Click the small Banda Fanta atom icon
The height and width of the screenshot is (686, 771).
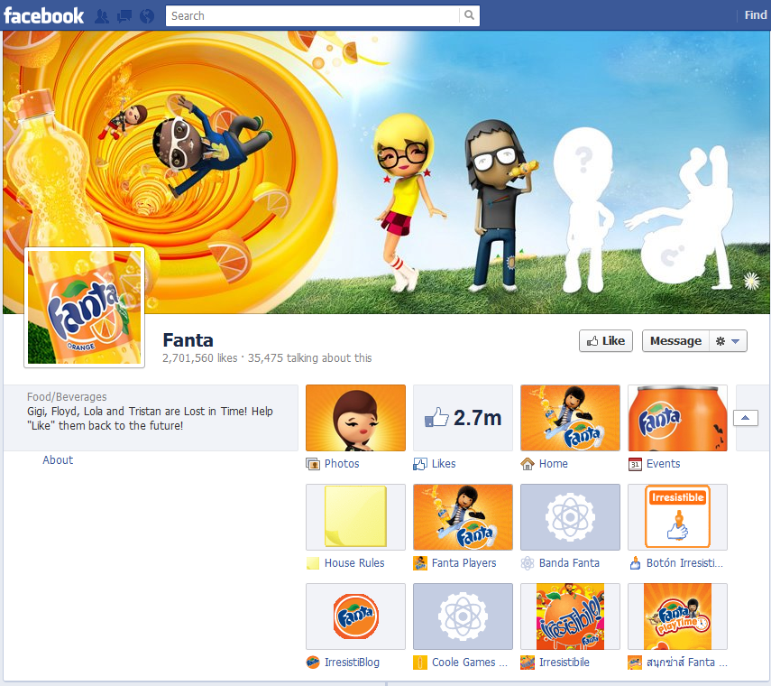coord(528,563)
